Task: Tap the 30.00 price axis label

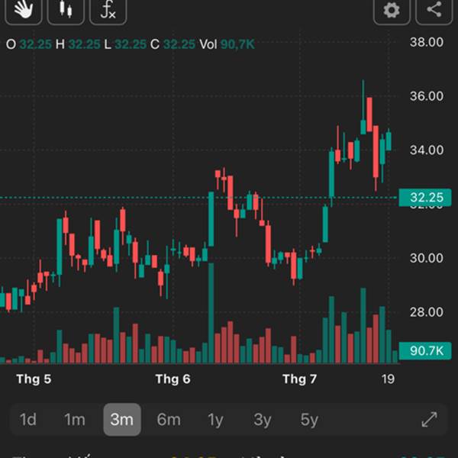Action: (x=427, y=258)
